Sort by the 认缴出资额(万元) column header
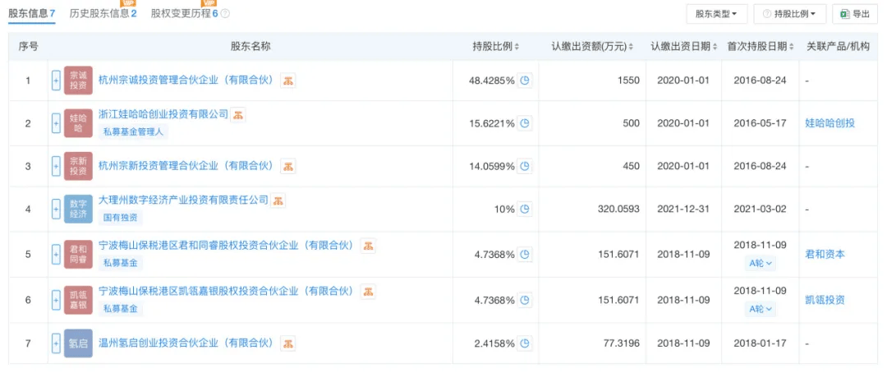Viewport: 887px width, 373px height. 592,46
